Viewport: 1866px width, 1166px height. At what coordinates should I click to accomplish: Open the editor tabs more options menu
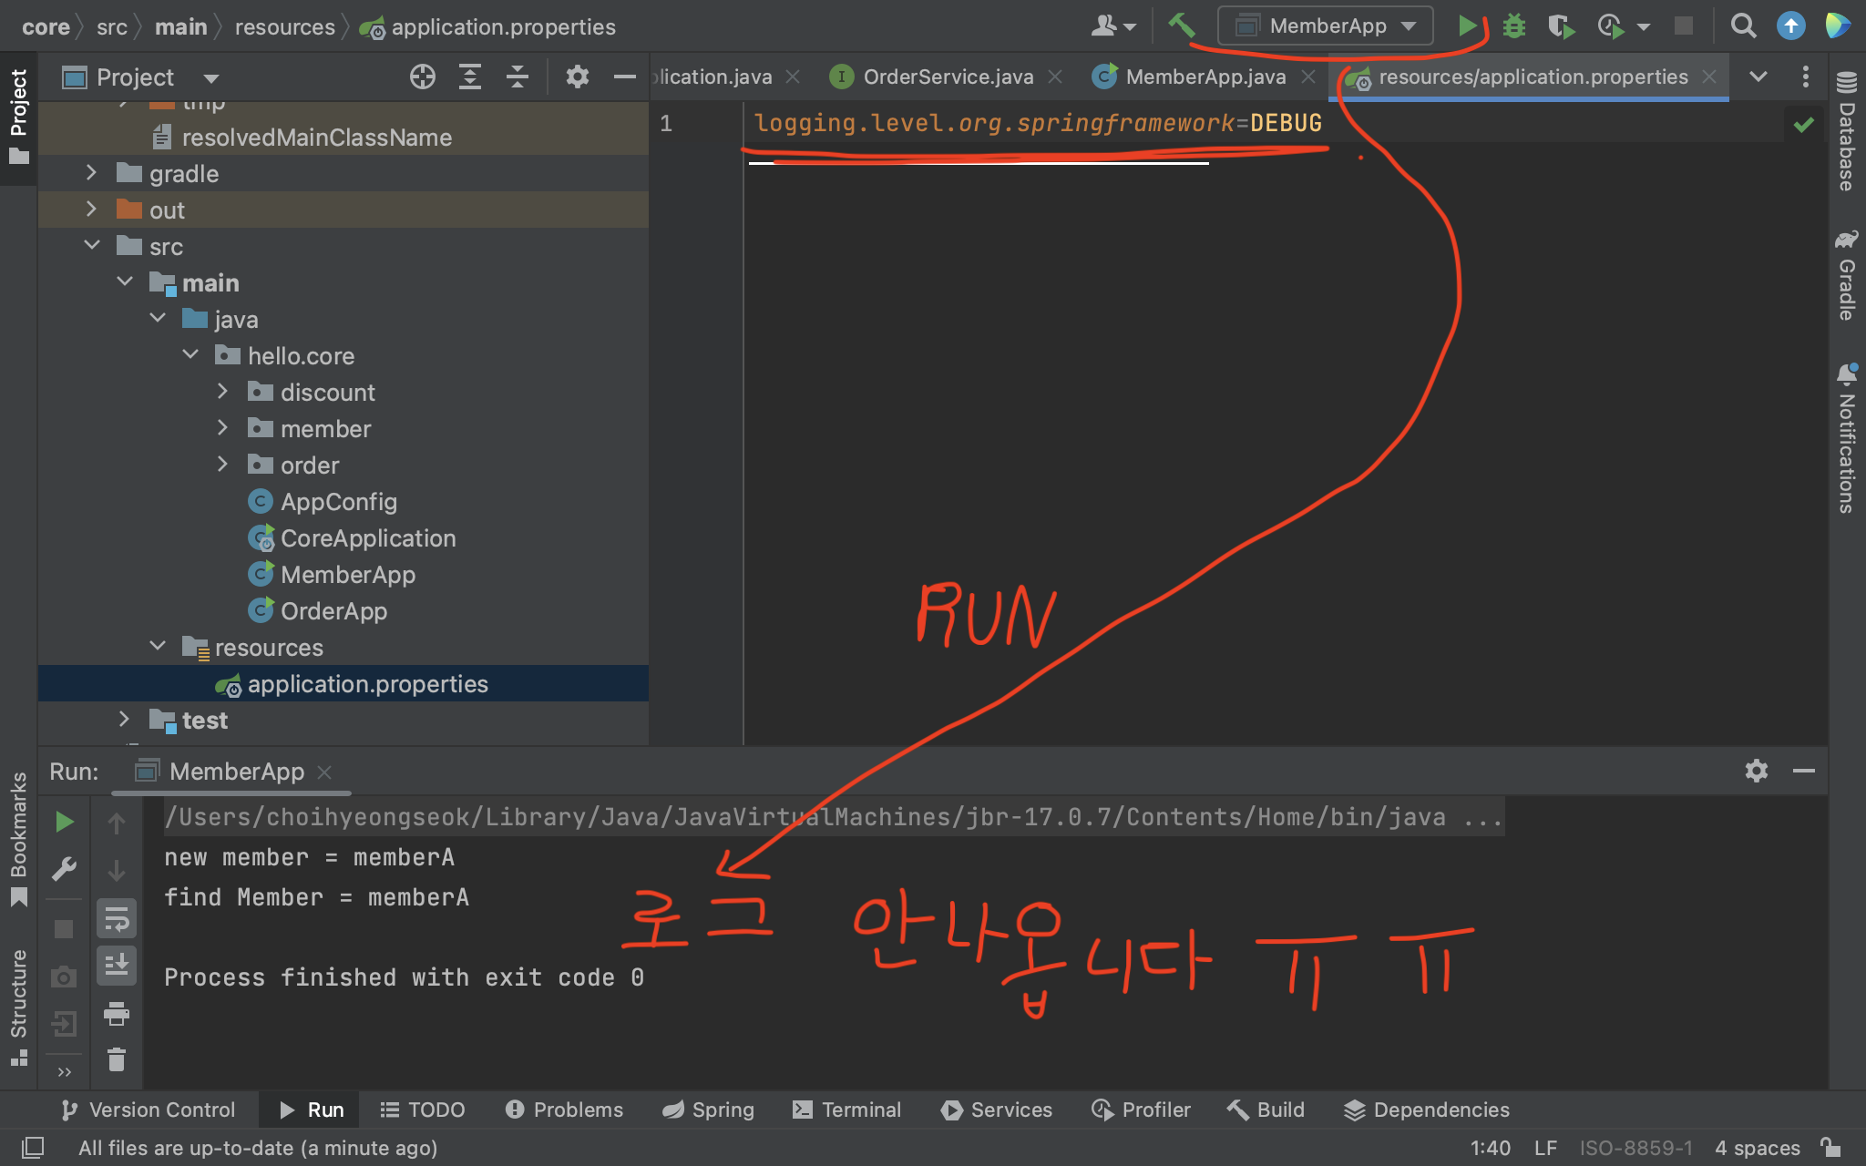[1806, 77]
